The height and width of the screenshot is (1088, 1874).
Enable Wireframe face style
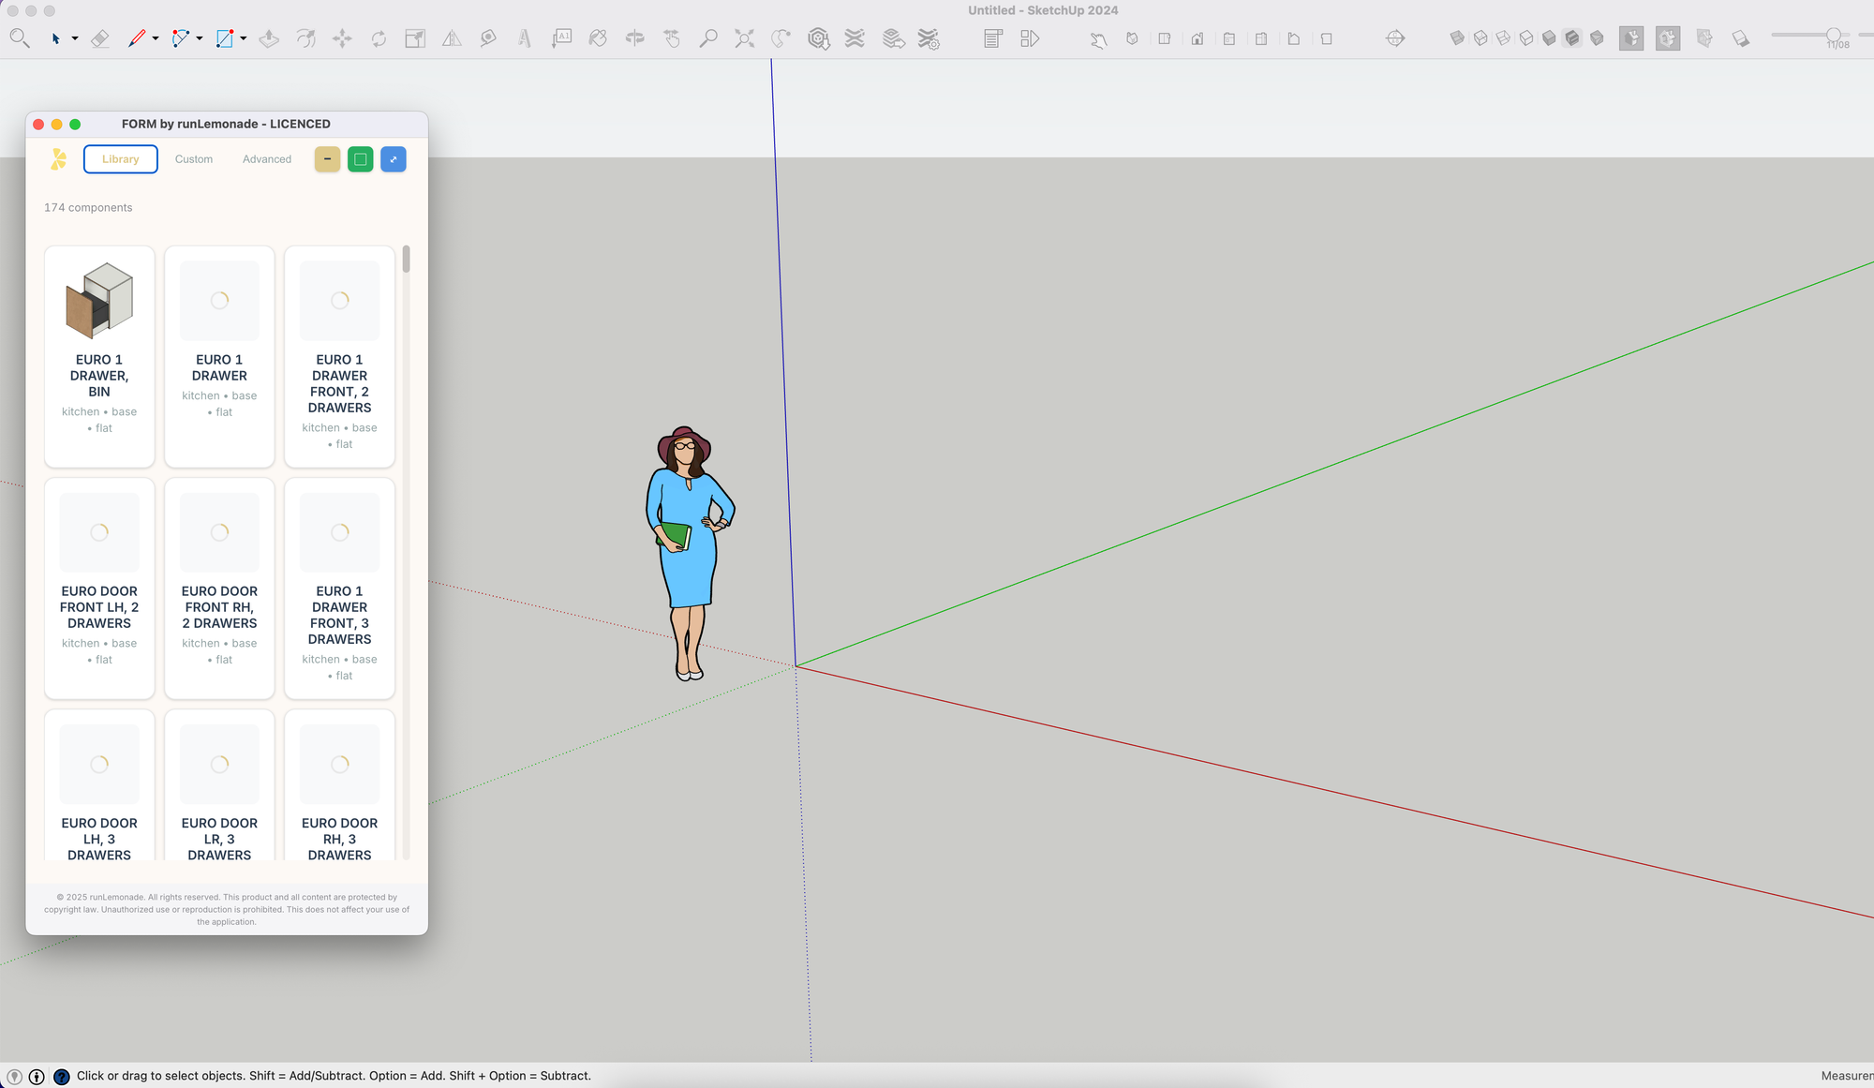coord(1503,38)
